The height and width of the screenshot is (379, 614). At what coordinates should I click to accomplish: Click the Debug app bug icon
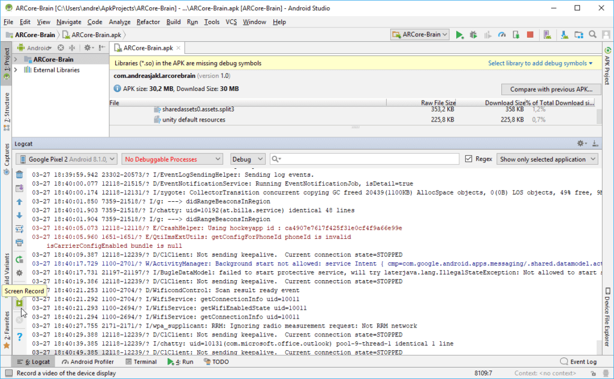tap(474, 35)
